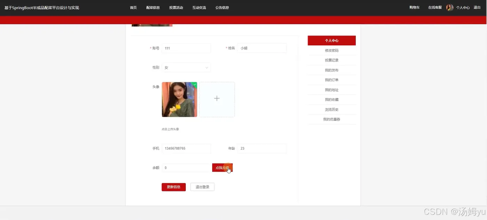Click the 年龄 age field showing 23

click(x=262, y=148)
